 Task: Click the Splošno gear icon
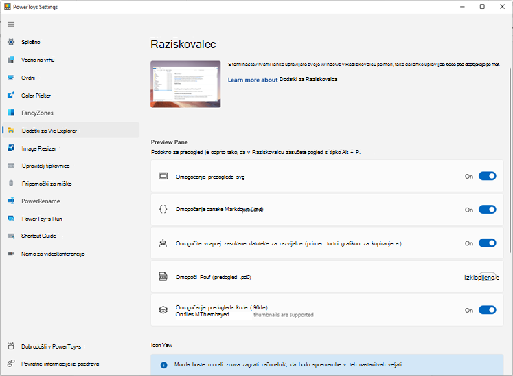(11, 42)
